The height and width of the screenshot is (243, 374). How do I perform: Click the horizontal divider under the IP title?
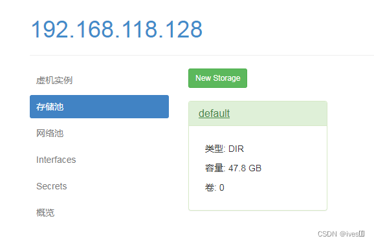point(202,56)
